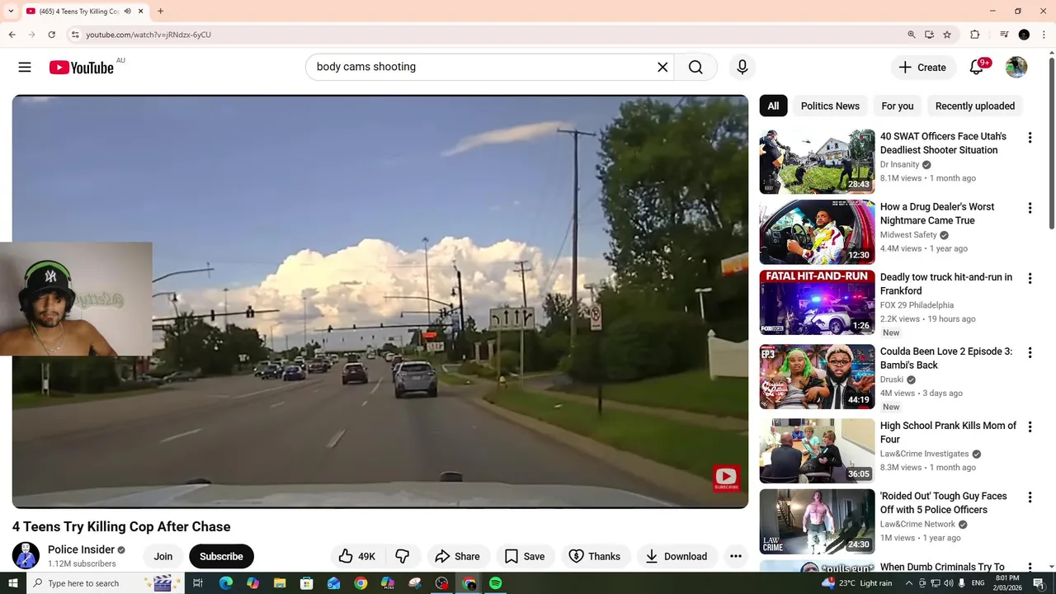Open options for 40 SWAT Officers video
1056x594 pixels.
click(1030, 138)
